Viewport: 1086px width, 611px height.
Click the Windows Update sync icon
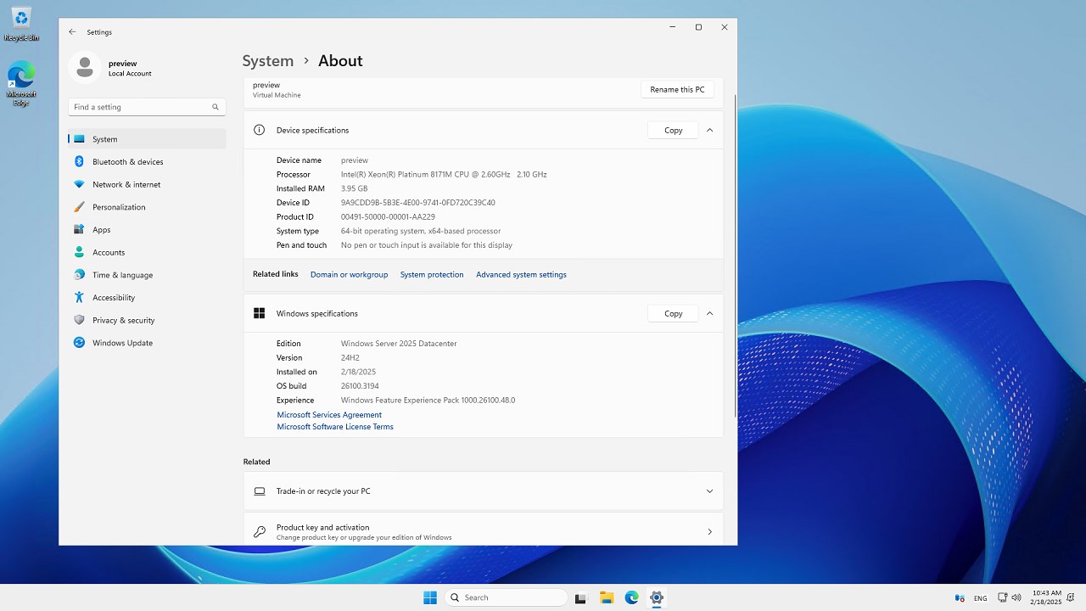tap(79, 343)
